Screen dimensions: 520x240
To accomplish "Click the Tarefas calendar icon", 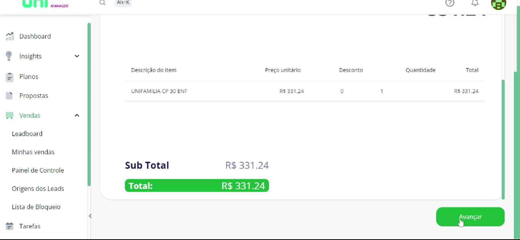I will click(10, 226).
